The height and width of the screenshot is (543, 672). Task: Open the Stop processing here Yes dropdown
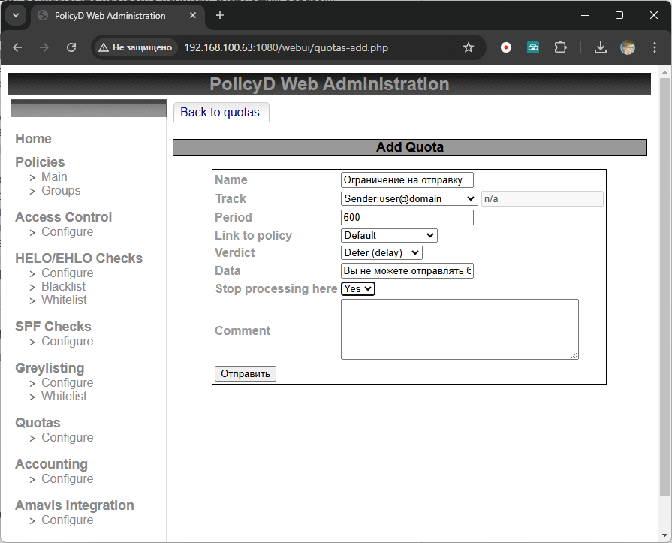point(358,289)
